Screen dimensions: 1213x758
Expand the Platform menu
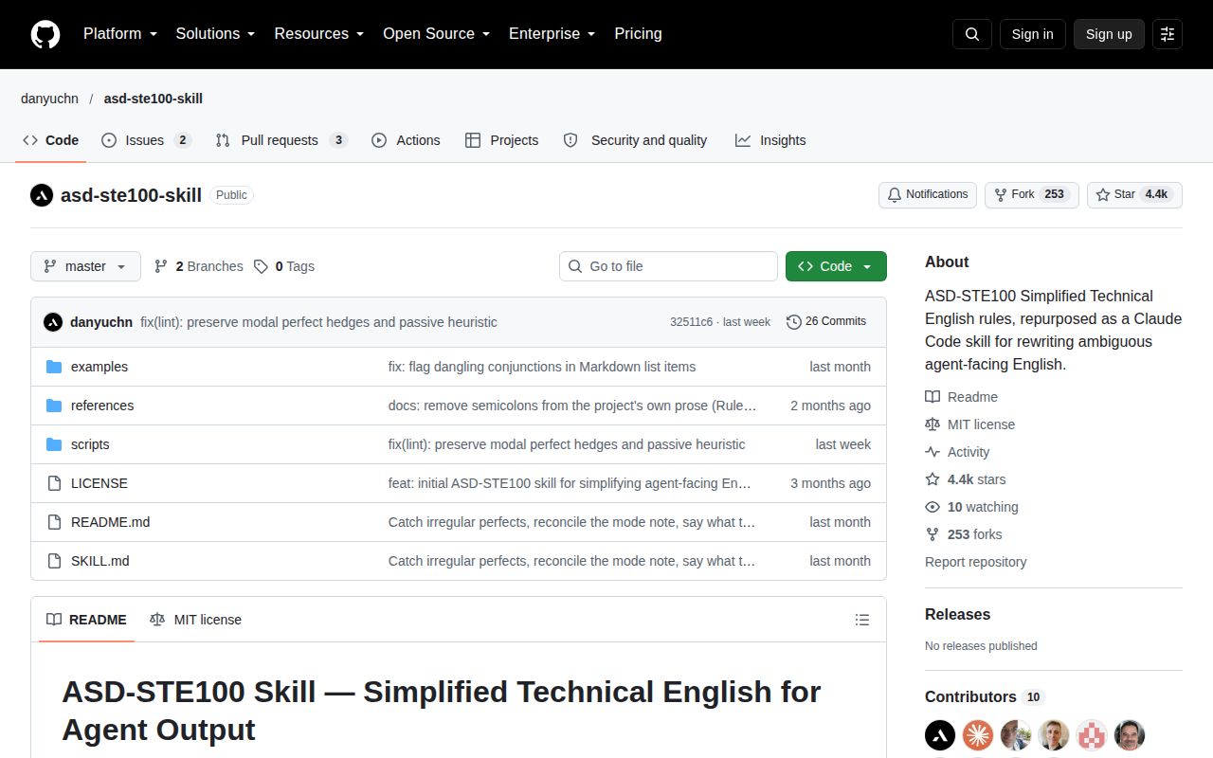click(119, 33)
